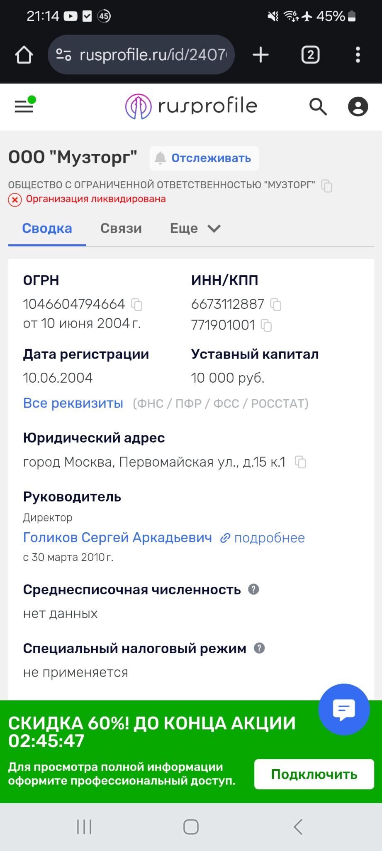Open the user profile icon
This screenshot has height=851, width=382.
(x=358, y=107)
